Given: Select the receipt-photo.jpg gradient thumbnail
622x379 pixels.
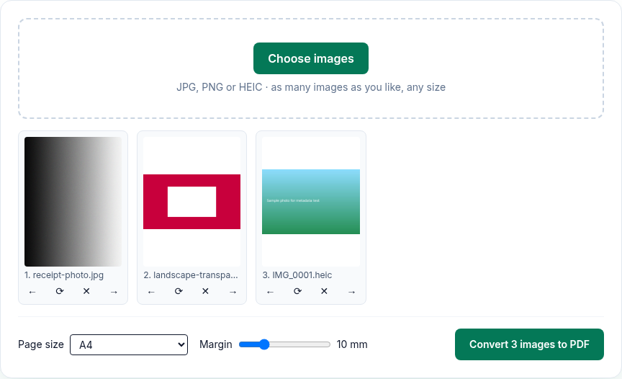Looking at the screenshot, I should 73,202.
